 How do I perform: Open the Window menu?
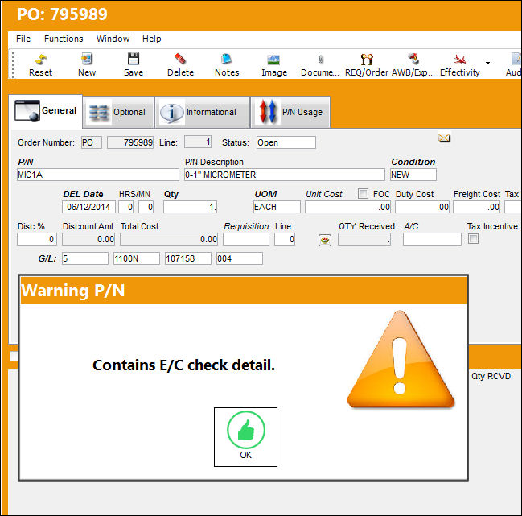coord(113,39)
